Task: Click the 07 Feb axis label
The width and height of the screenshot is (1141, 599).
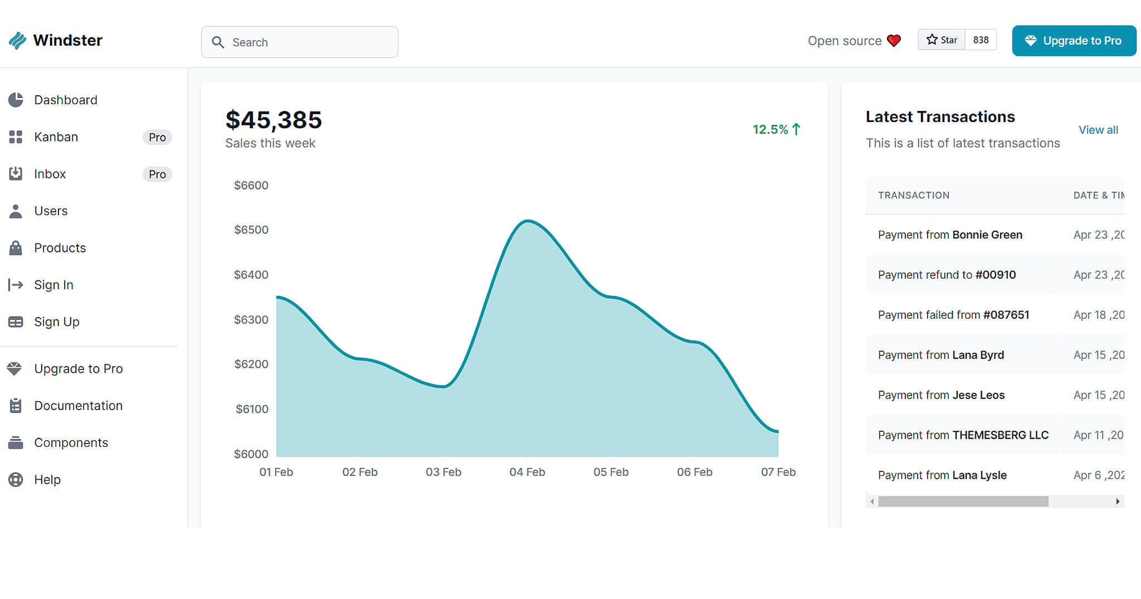Action: coord(778,472)
